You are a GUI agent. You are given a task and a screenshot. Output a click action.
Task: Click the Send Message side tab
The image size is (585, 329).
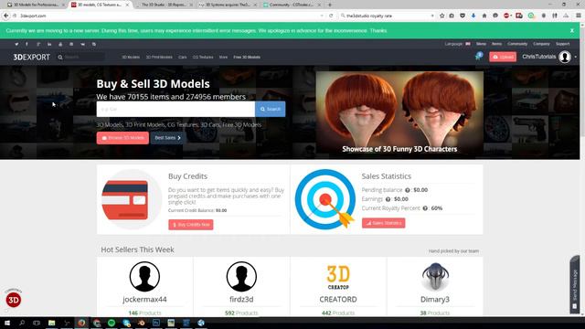coord(575,284)
